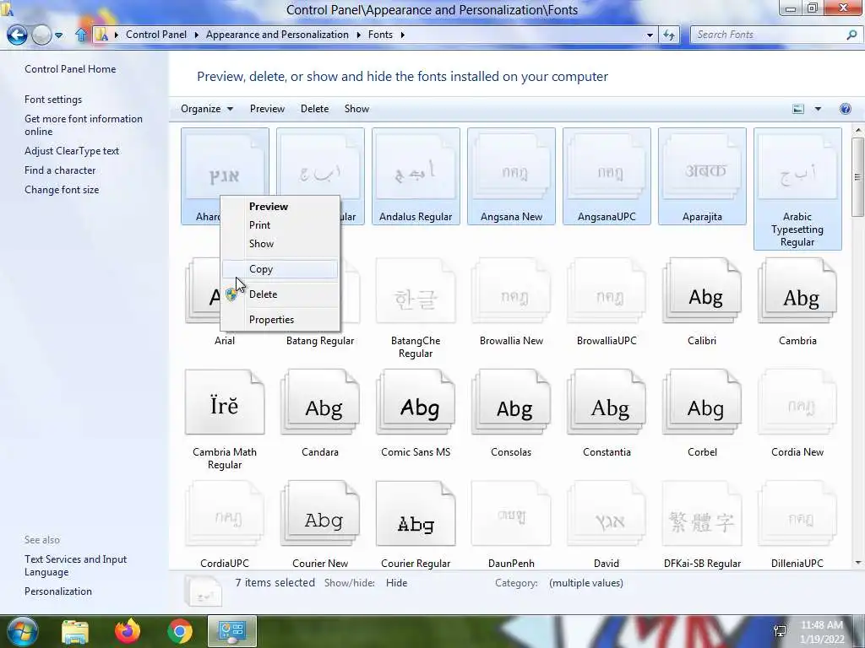Launch Firefox from the taskbar

coord(128,631)
